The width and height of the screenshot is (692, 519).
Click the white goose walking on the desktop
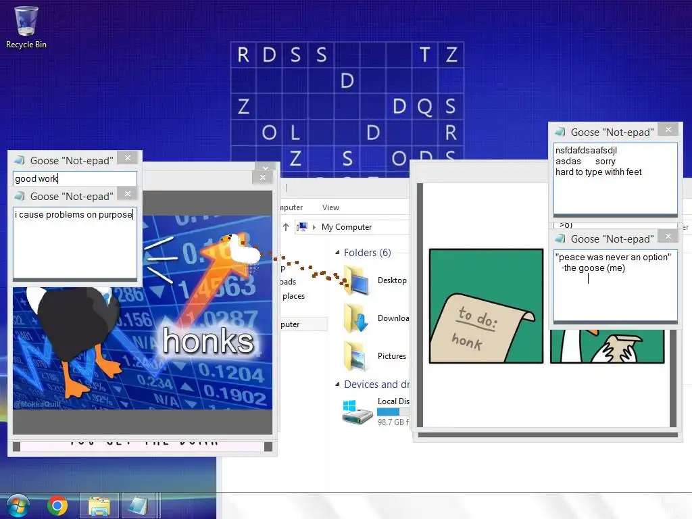241,249
